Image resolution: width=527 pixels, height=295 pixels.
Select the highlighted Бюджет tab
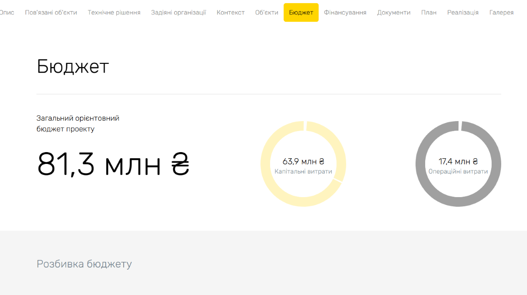(301, 13)
